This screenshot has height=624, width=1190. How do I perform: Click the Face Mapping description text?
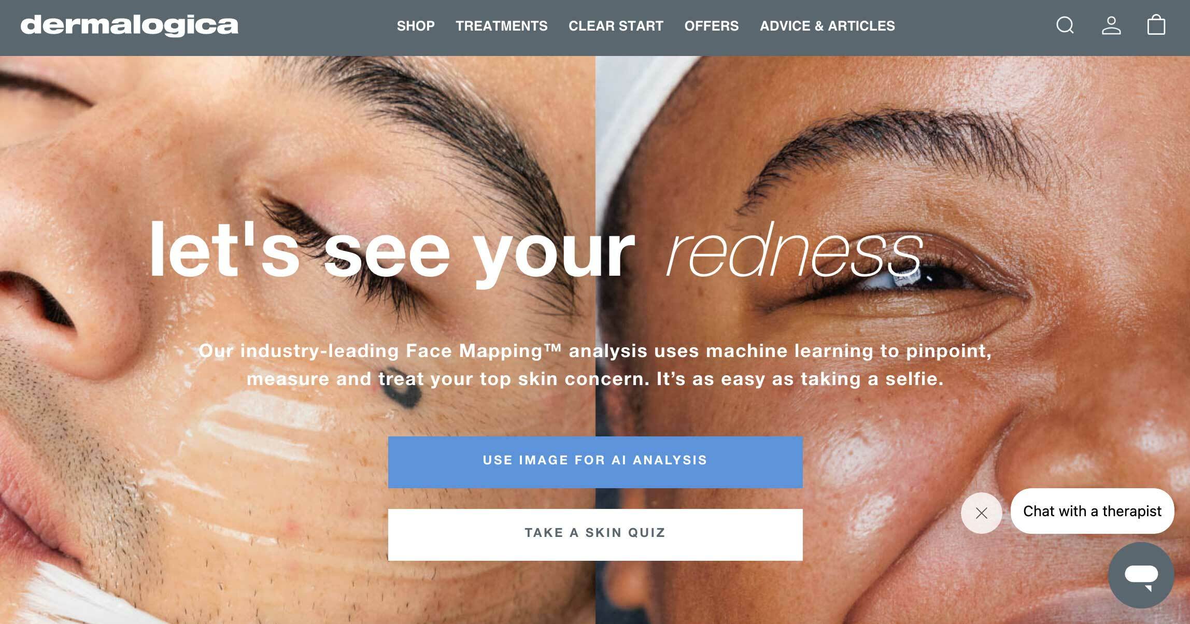(x=595, y=365)
